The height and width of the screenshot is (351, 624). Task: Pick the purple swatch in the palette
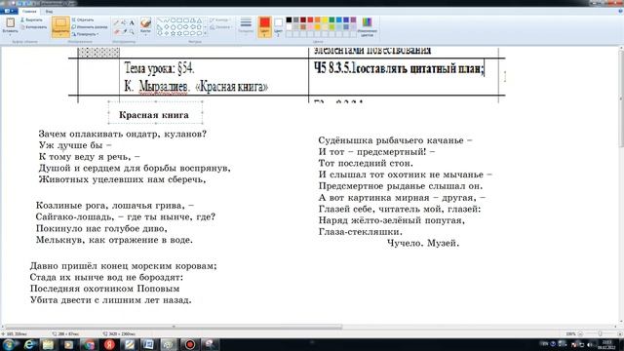pyautogui.click(x=353, y=19)
